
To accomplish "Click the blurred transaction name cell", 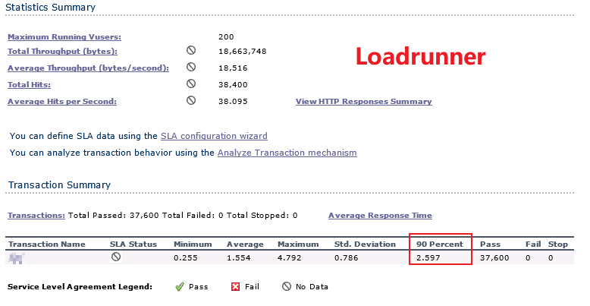I will [17, 258].
